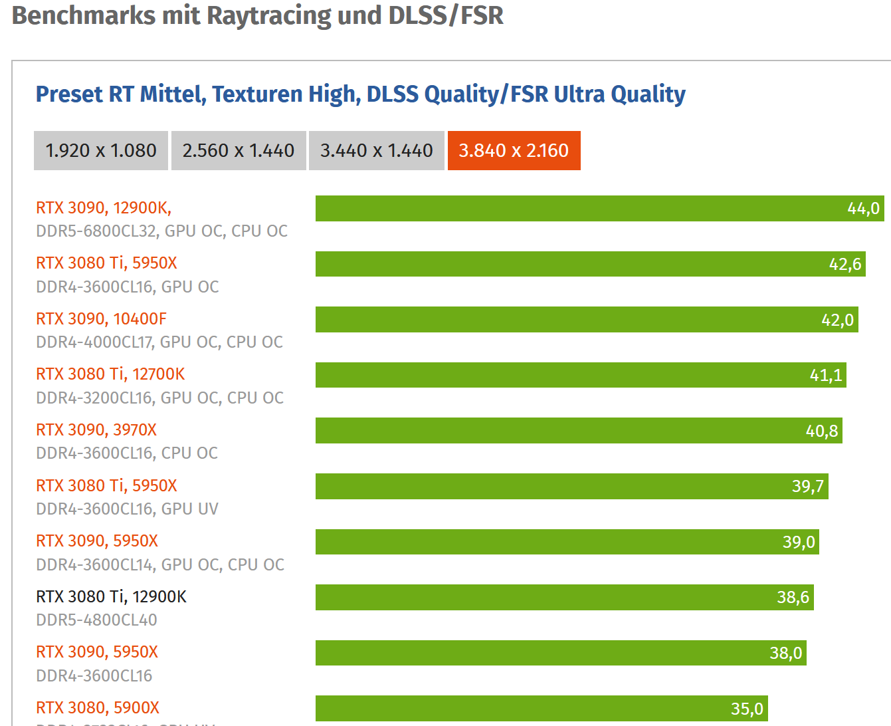Select the black RTX 3080 Ti, 12900K label
891x726 pixels.
pyautogui.click(x=111, y=597)
